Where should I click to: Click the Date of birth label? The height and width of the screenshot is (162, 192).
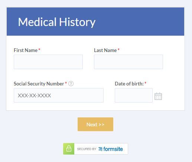[129, 84]
